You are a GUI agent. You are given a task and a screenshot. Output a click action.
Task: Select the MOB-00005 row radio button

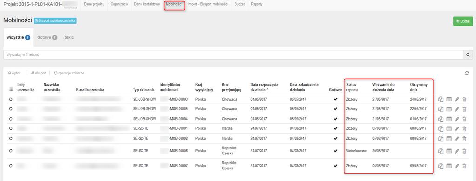(x=11, y=109)
